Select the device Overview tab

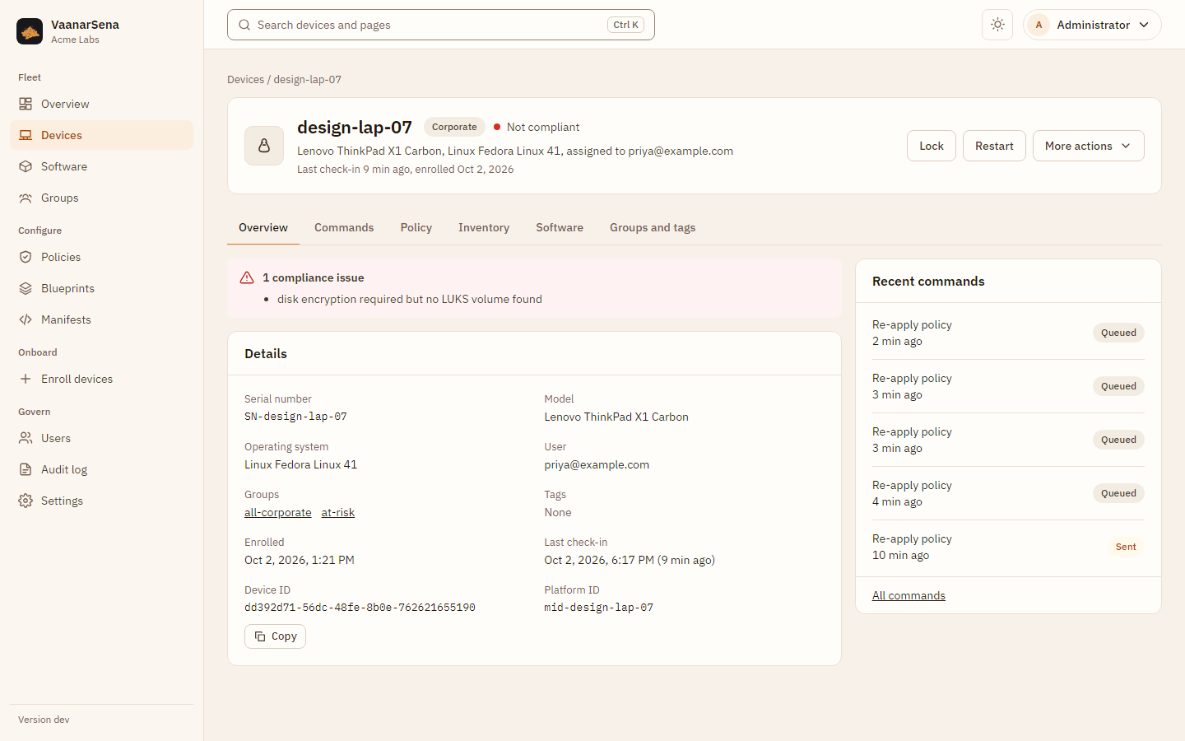point(263,227)
